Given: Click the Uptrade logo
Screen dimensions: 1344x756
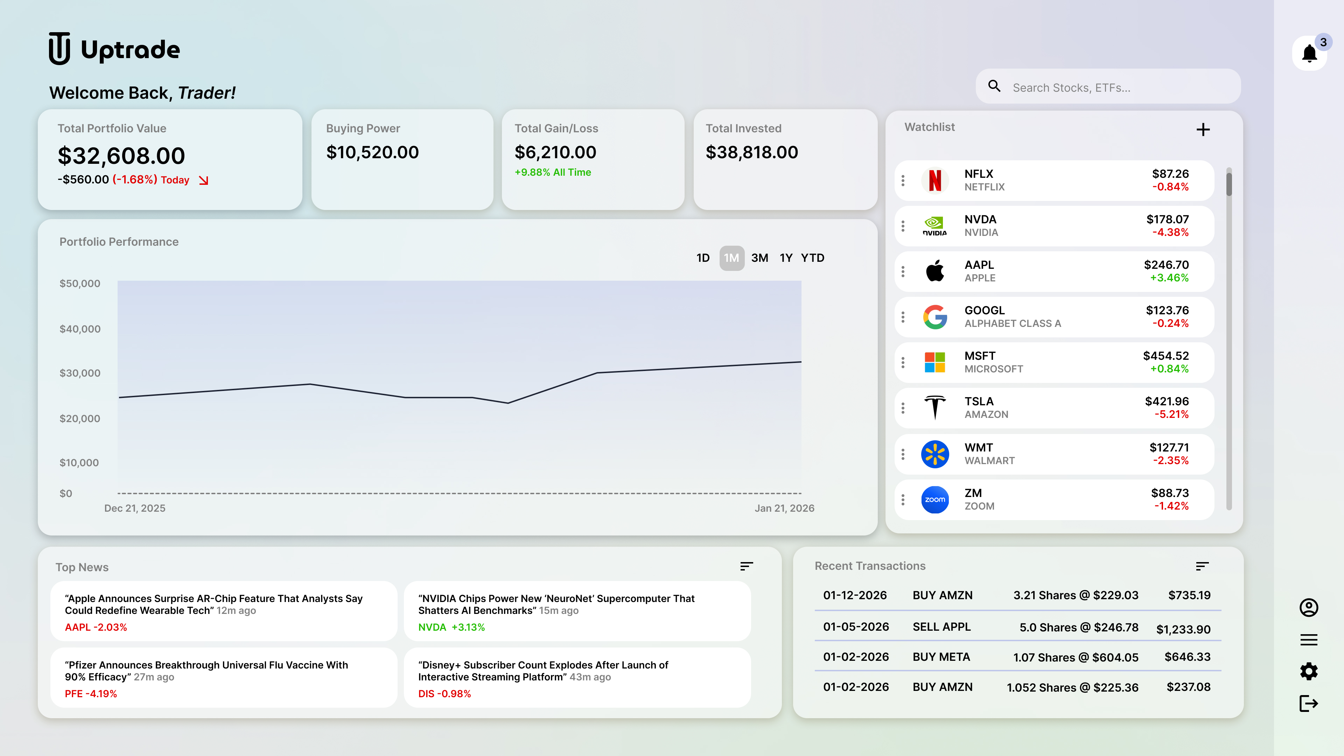Looking at the screenshot, I should click(114, 49).
